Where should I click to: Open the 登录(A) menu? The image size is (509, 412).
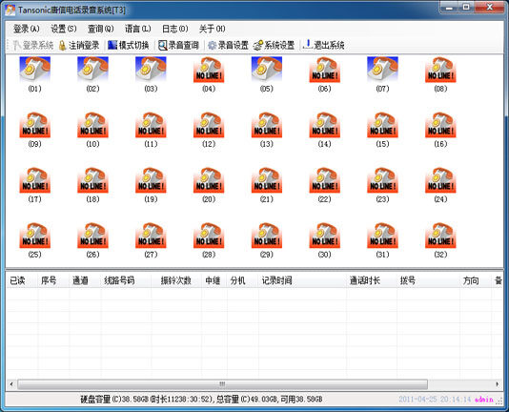click(27, 29)
